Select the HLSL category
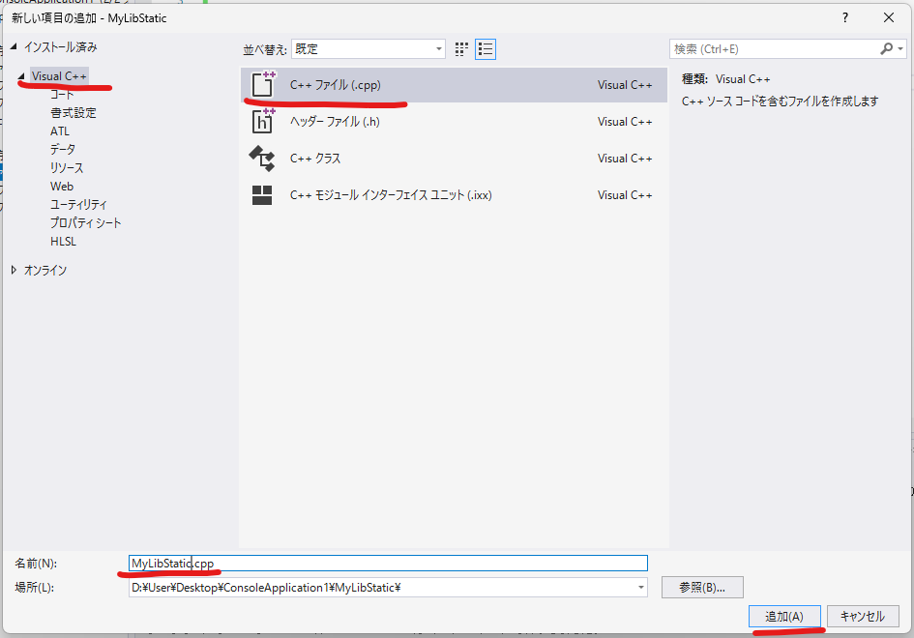This screenshot has height=638, width=914. click(x=63, y=242)
